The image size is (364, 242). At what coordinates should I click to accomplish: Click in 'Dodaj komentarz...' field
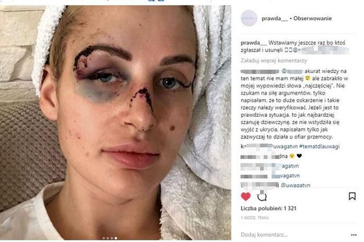coord(264,235)
